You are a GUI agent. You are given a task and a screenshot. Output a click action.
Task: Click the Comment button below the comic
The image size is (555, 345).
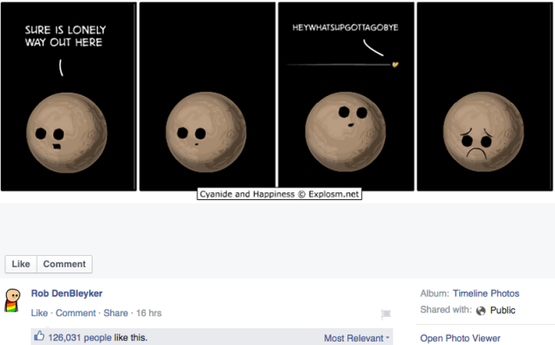pos(65,265)
